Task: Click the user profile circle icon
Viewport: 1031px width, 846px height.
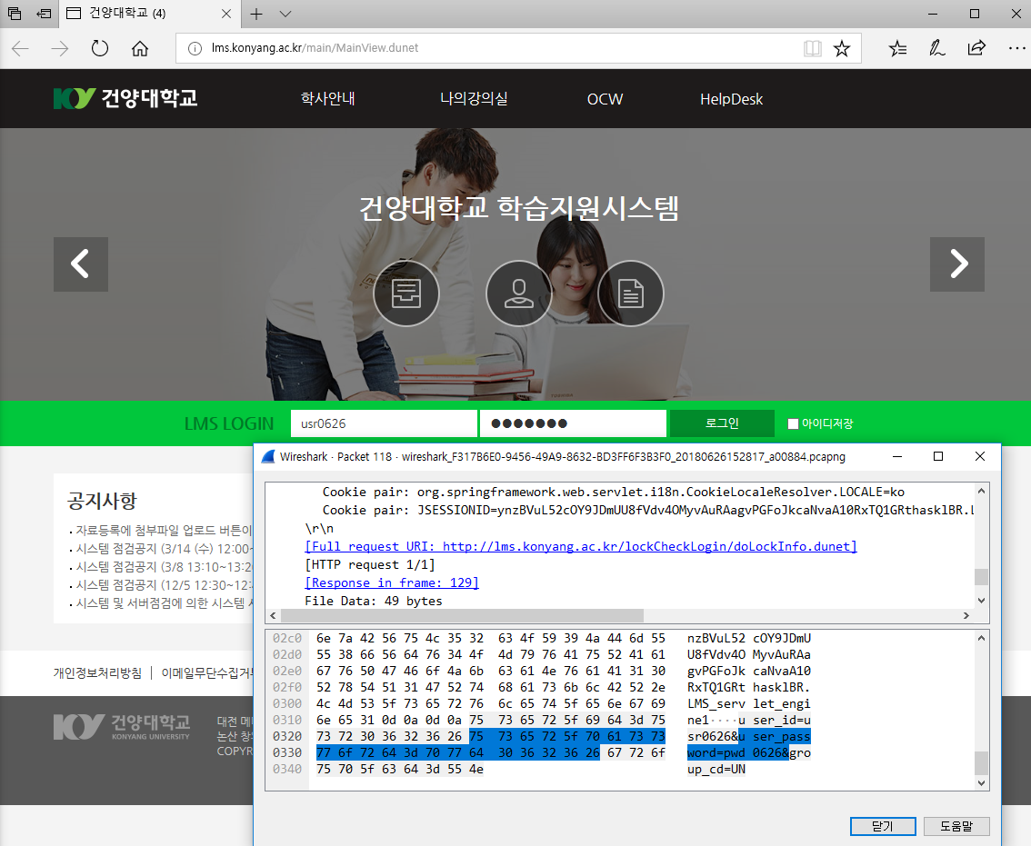Action: coord(519,294)
